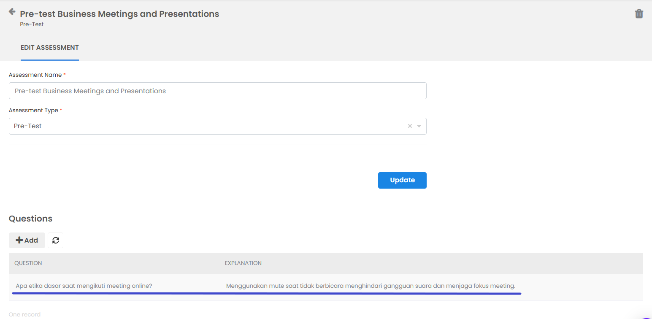This screenshot has width=652, height=319.
Task: Expand the Assessment Type dropdown arrow
Action: pyautogui.click(x=419, y=126)
